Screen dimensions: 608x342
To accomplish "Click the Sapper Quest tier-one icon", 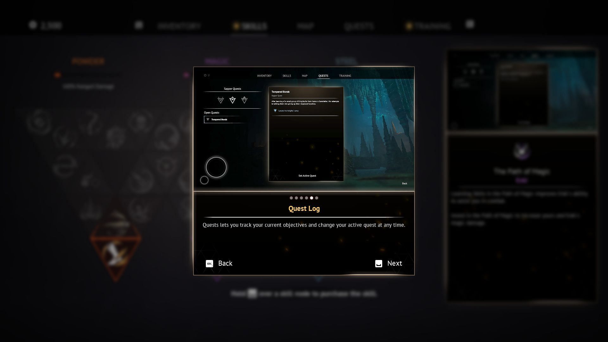I will [220, 100].
